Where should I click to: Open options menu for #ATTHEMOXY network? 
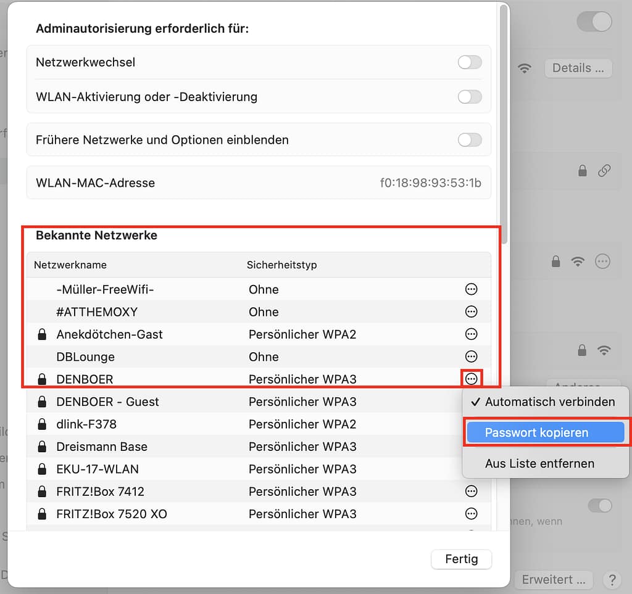point(471,311)
